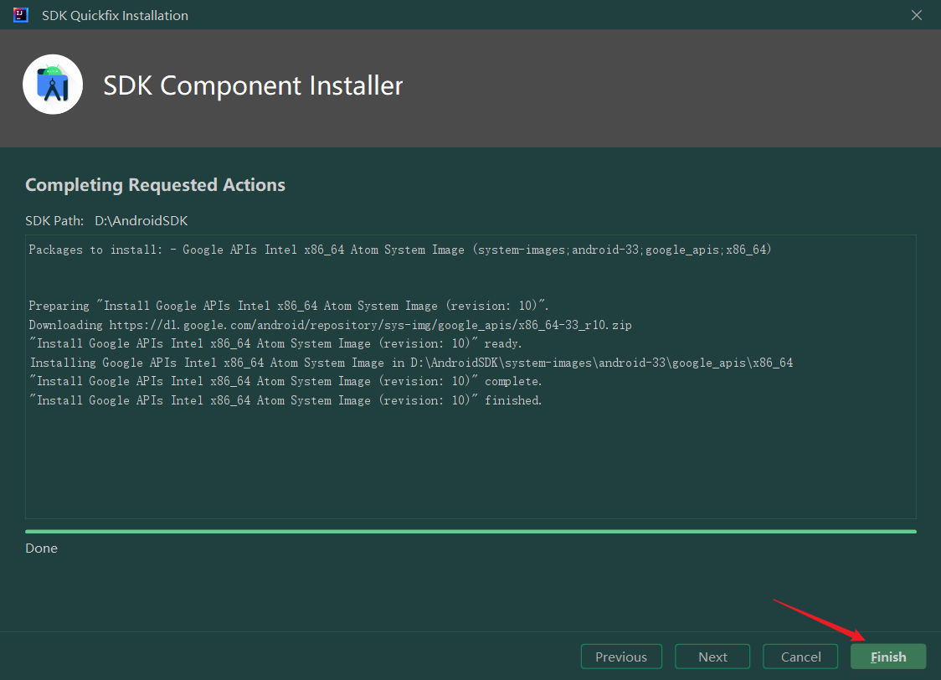Click the green installation progress bar

(470, 532)
